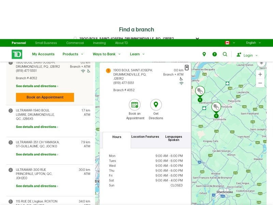Open the English language dropdown
This screenshot has width=273, height=205.
tap(253, 43)
